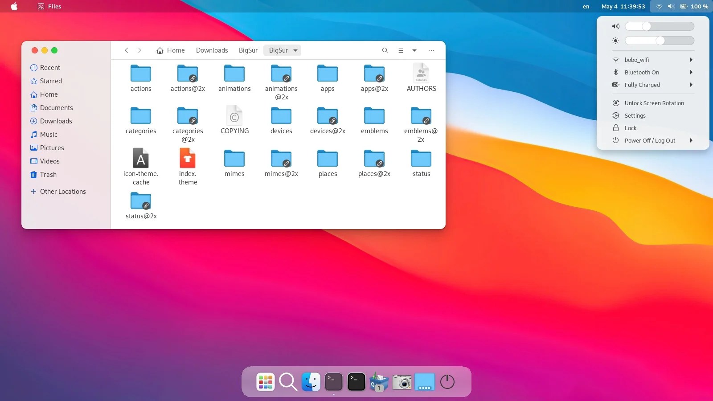
Task: Open the application grid launcher in dock
Action: 265,382
